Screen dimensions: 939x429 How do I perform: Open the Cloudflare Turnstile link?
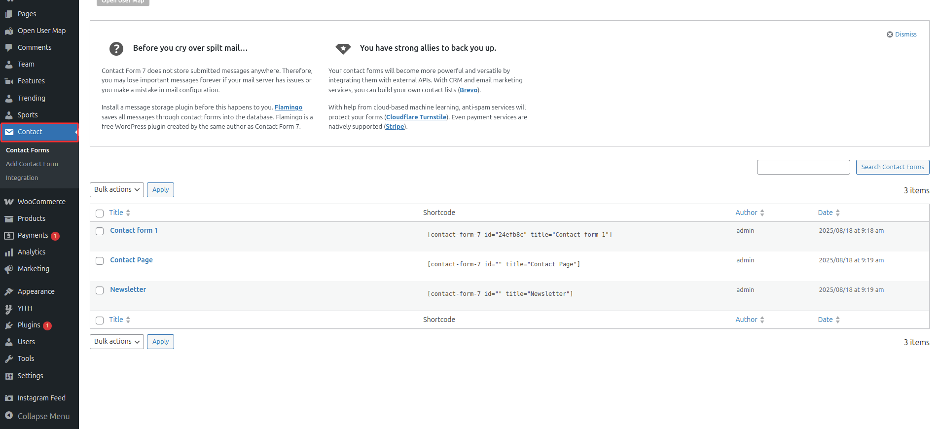(416, 117)
